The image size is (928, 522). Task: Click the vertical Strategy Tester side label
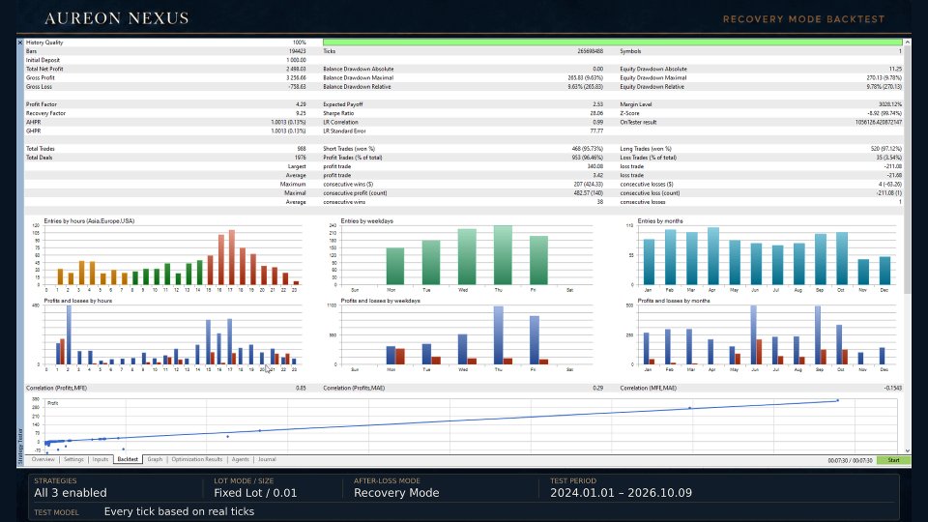(20, 447)
